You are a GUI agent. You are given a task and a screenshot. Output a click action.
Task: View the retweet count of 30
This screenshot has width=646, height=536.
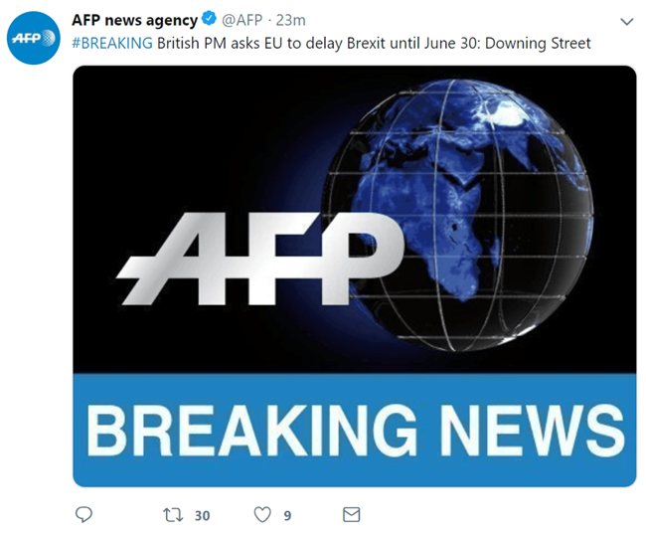pyautogui.click(x=203, y=515)
